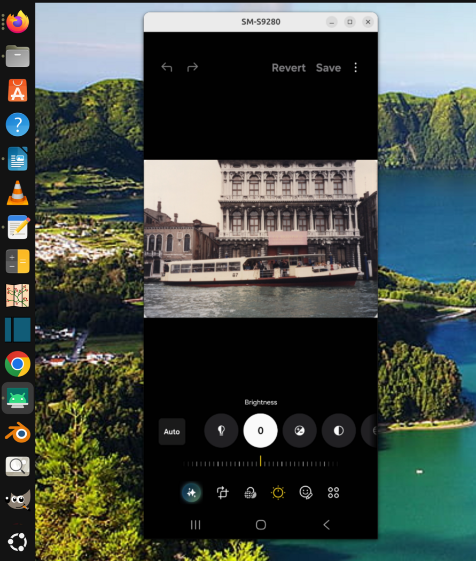Click the Brightness tick-mark slider
The image size is (476, 561).
(x=261, y=463)
